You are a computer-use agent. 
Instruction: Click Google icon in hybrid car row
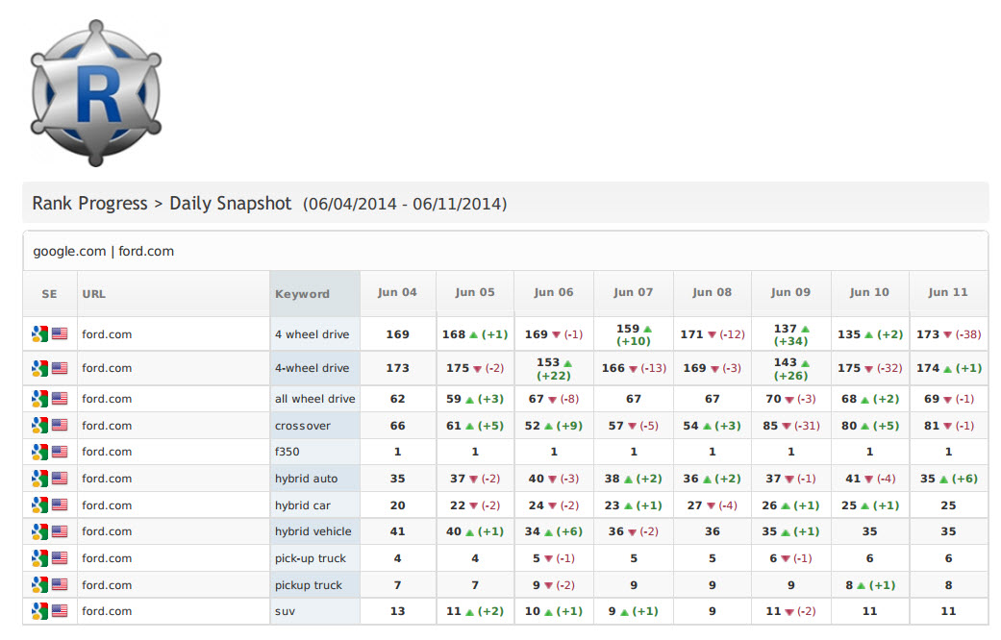(x=39, y=505)
